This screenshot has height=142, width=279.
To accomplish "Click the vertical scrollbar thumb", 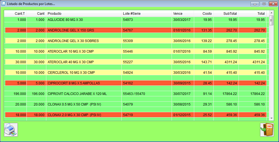I will (x=271, y=20).
